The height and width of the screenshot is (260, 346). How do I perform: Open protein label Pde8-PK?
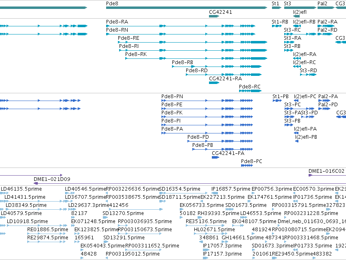pos(172,113)
